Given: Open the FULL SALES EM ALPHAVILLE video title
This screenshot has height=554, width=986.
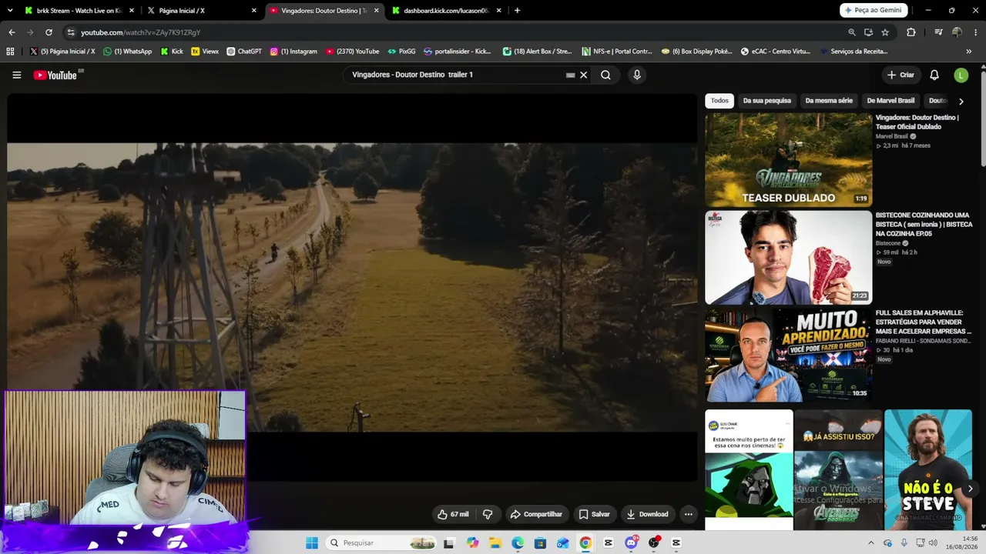Looking at the screenshot, I should coord(924,322).
